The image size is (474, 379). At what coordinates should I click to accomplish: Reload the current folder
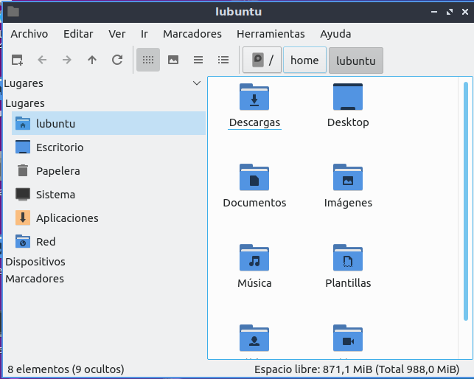click(117, 60)
